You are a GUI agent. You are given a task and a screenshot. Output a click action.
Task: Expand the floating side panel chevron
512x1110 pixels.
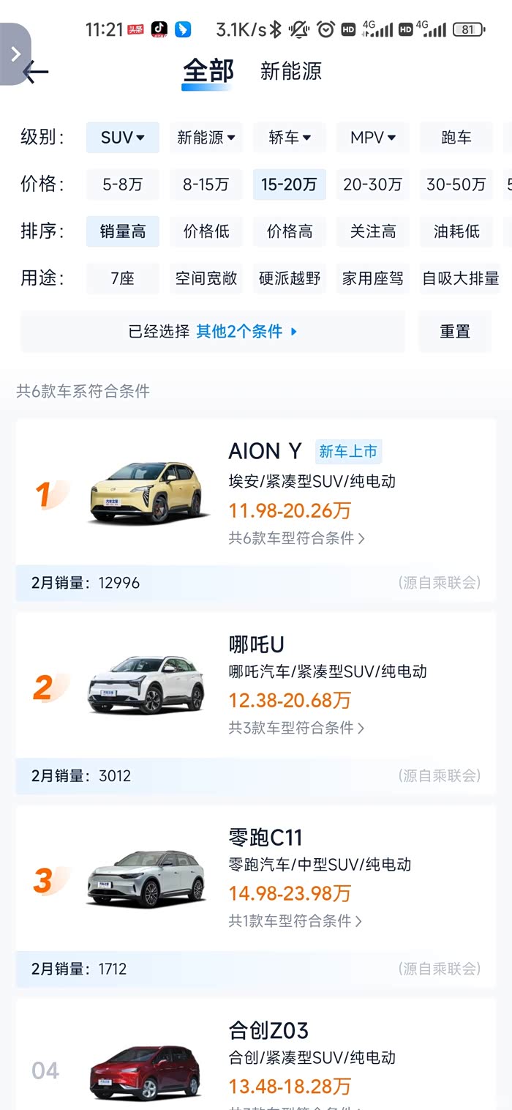15,53
